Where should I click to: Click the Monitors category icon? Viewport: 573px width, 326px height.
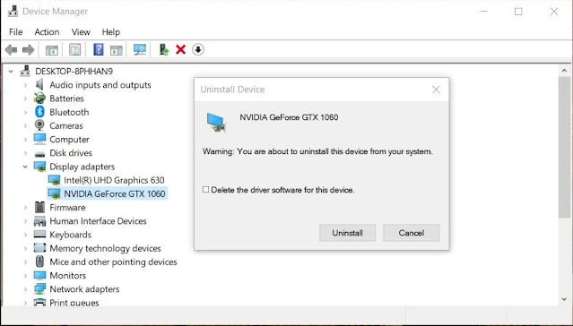tap(39, 275)
